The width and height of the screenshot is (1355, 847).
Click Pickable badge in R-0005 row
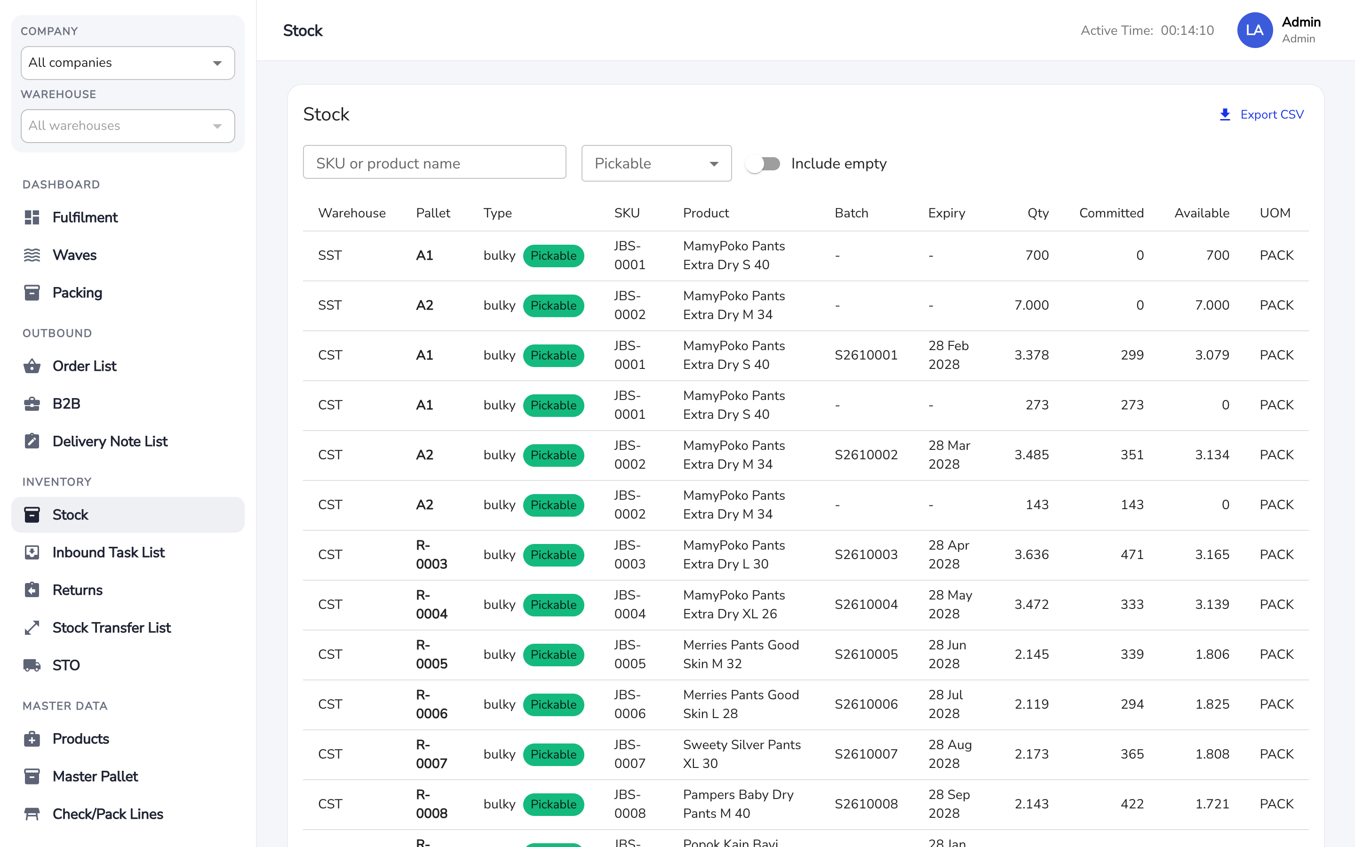click(553, 655)
